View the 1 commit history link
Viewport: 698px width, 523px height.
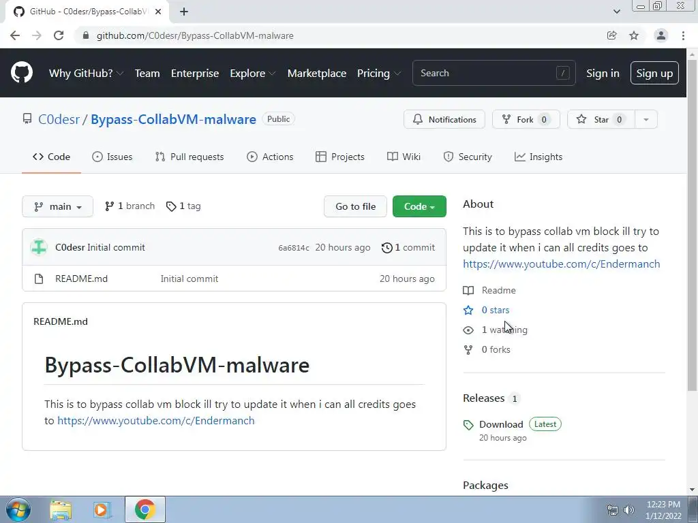[x=408, y=247]
